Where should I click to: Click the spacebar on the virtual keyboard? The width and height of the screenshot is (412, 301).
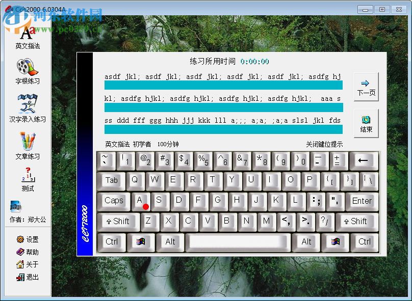[x=238, y=242]
